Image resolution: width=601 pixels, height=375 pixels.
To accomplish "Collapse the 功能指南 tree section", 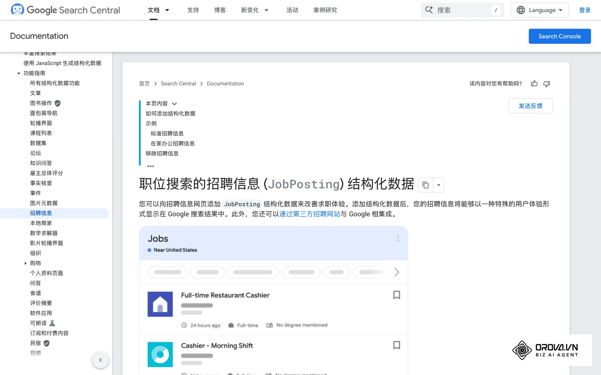I will (19, 73).
